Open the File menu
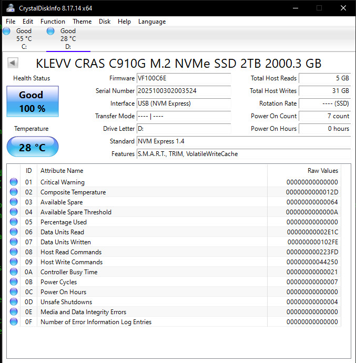The height and width of the screenshot is (363, 356). click(11, 22)
